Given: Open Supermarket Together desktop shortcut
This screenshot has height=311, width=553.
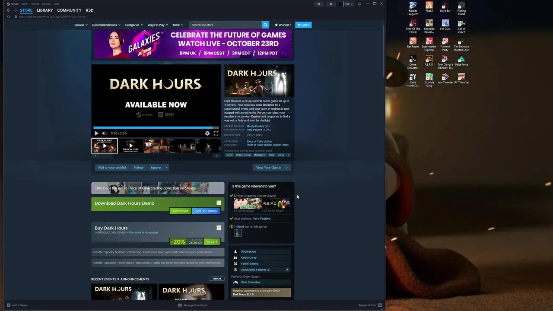Looking at the screenshot, I should point(429,44).
